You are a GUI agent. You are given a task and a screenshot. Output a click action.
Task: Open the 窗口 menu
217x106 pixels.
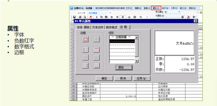183,8
